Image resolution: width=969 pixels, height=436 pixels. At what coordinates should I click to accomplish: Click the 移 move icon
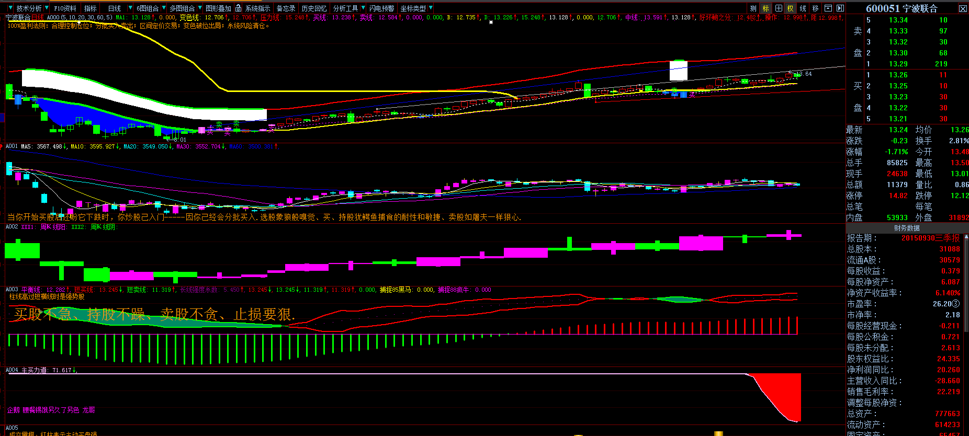coord(815,8)
